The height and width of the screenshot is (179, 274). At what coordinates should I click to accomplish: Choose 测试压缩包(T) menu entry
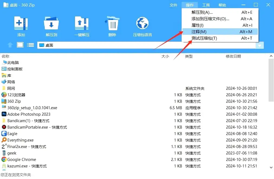click(x=220, y=38)
